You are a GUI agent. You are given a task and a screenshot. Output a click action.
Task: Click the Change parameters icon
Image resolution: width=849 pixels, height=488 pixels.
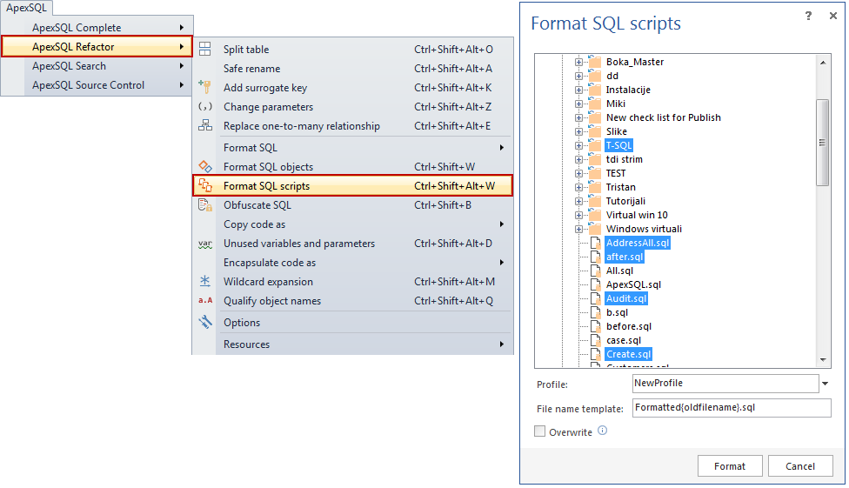[x=204, y=107]
